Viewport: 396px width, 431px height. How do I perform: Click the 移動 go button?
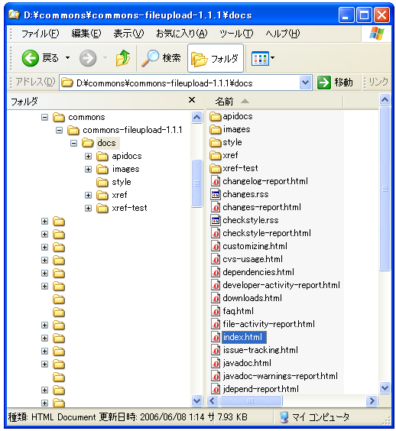[x=336, y=83]
